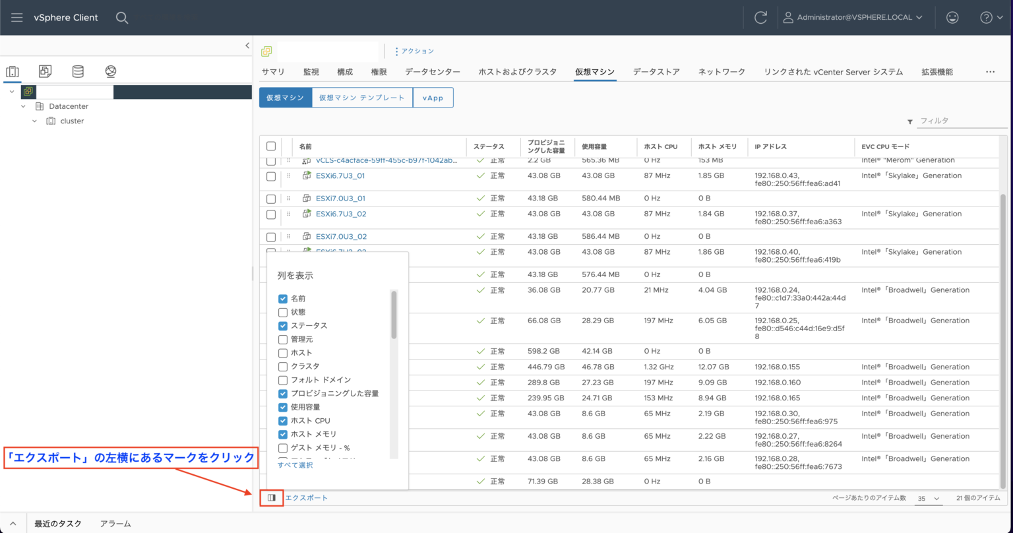1013x533 pixels.
Task: Enable the クラスタ column checkbox
Action: click(x=283, y=366)
